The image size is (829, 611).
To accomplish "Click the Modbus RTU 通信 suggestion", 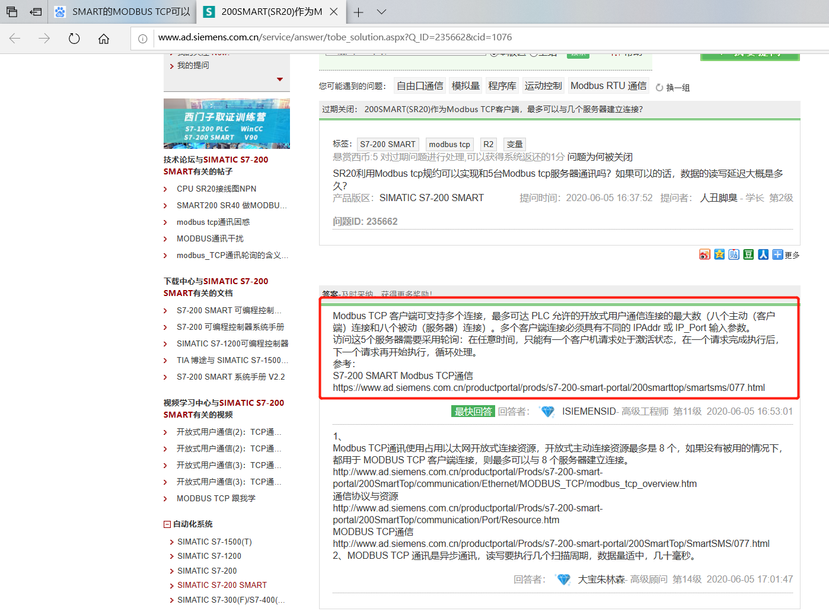I will (x=608, y=86).
